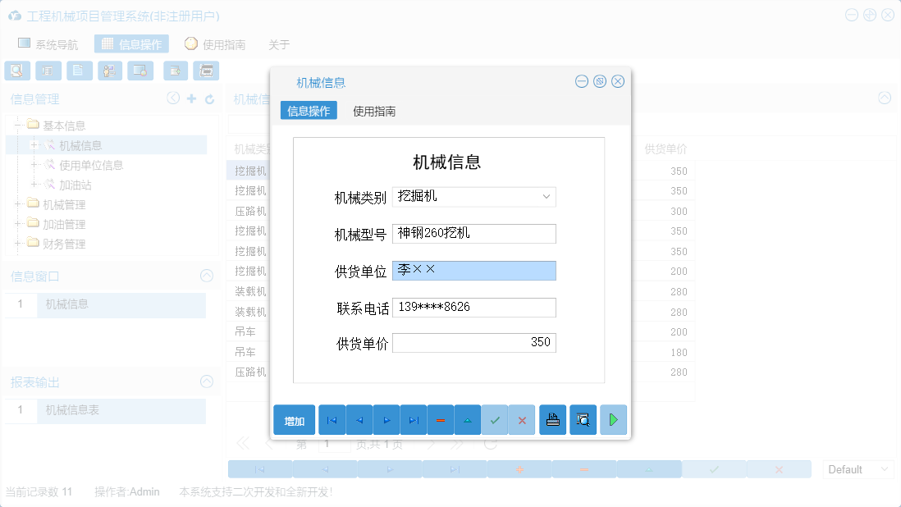Click the green confirm checkmark button
The width and height of the screenshot is (901, 507).
(x=495, y=419)
